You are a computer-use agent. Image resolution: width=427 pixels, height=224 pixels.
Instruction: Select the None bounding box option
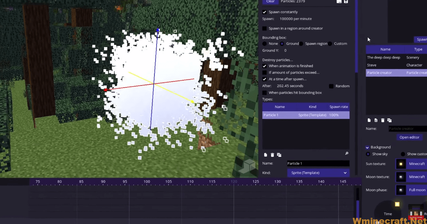click(x=264, y=43)
